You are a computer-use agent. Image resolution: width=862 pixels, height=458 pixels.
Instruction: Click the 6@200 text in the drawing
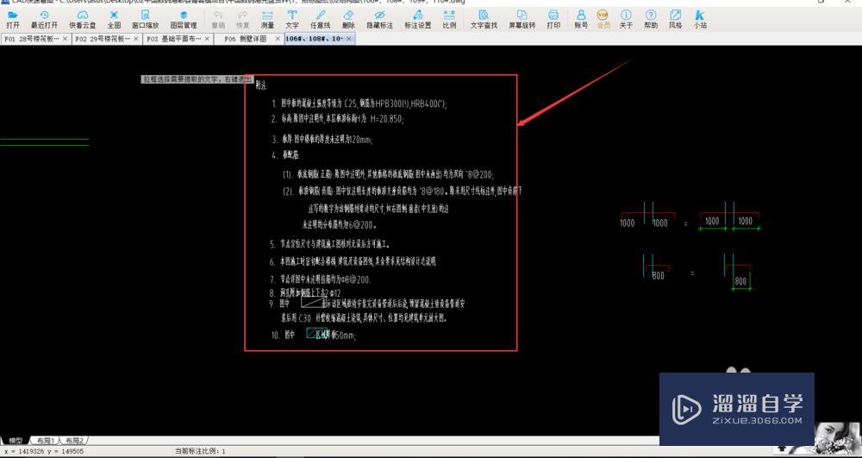(365, 224)
